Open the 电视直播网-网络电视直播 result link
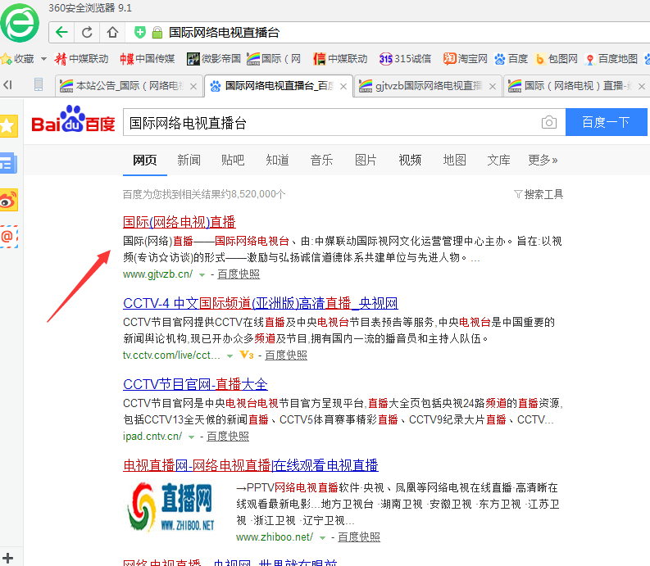 [250, 465]
